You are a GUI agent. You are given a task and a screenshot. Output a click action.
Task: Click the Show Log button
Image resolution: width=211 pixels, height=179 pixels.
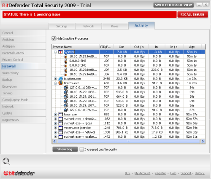pyautogui.click(x=65, y=149)
